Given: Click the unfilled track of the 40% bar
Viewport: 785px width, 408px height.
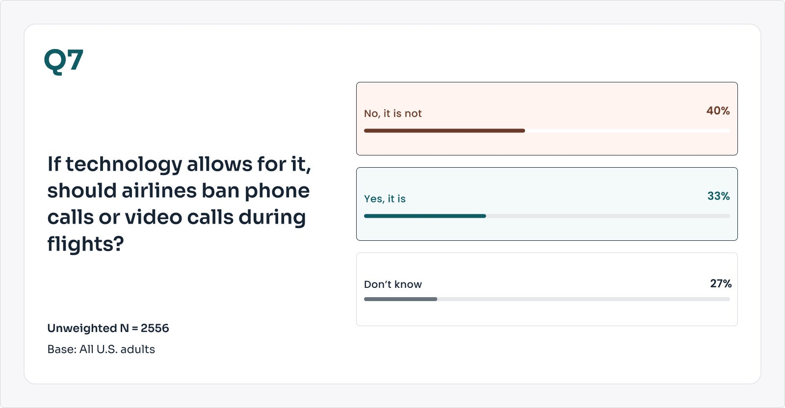Looking at the screenshot, I should tap(628, 131).
